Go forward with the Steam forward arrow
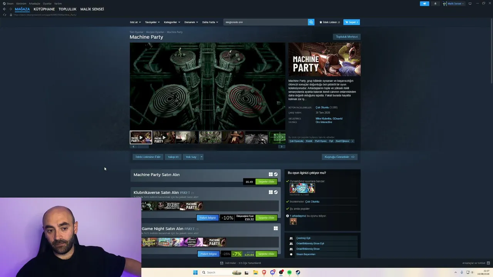Image resolution: width=493 pixels, height=277 pixels. click(x=10, y=9)
